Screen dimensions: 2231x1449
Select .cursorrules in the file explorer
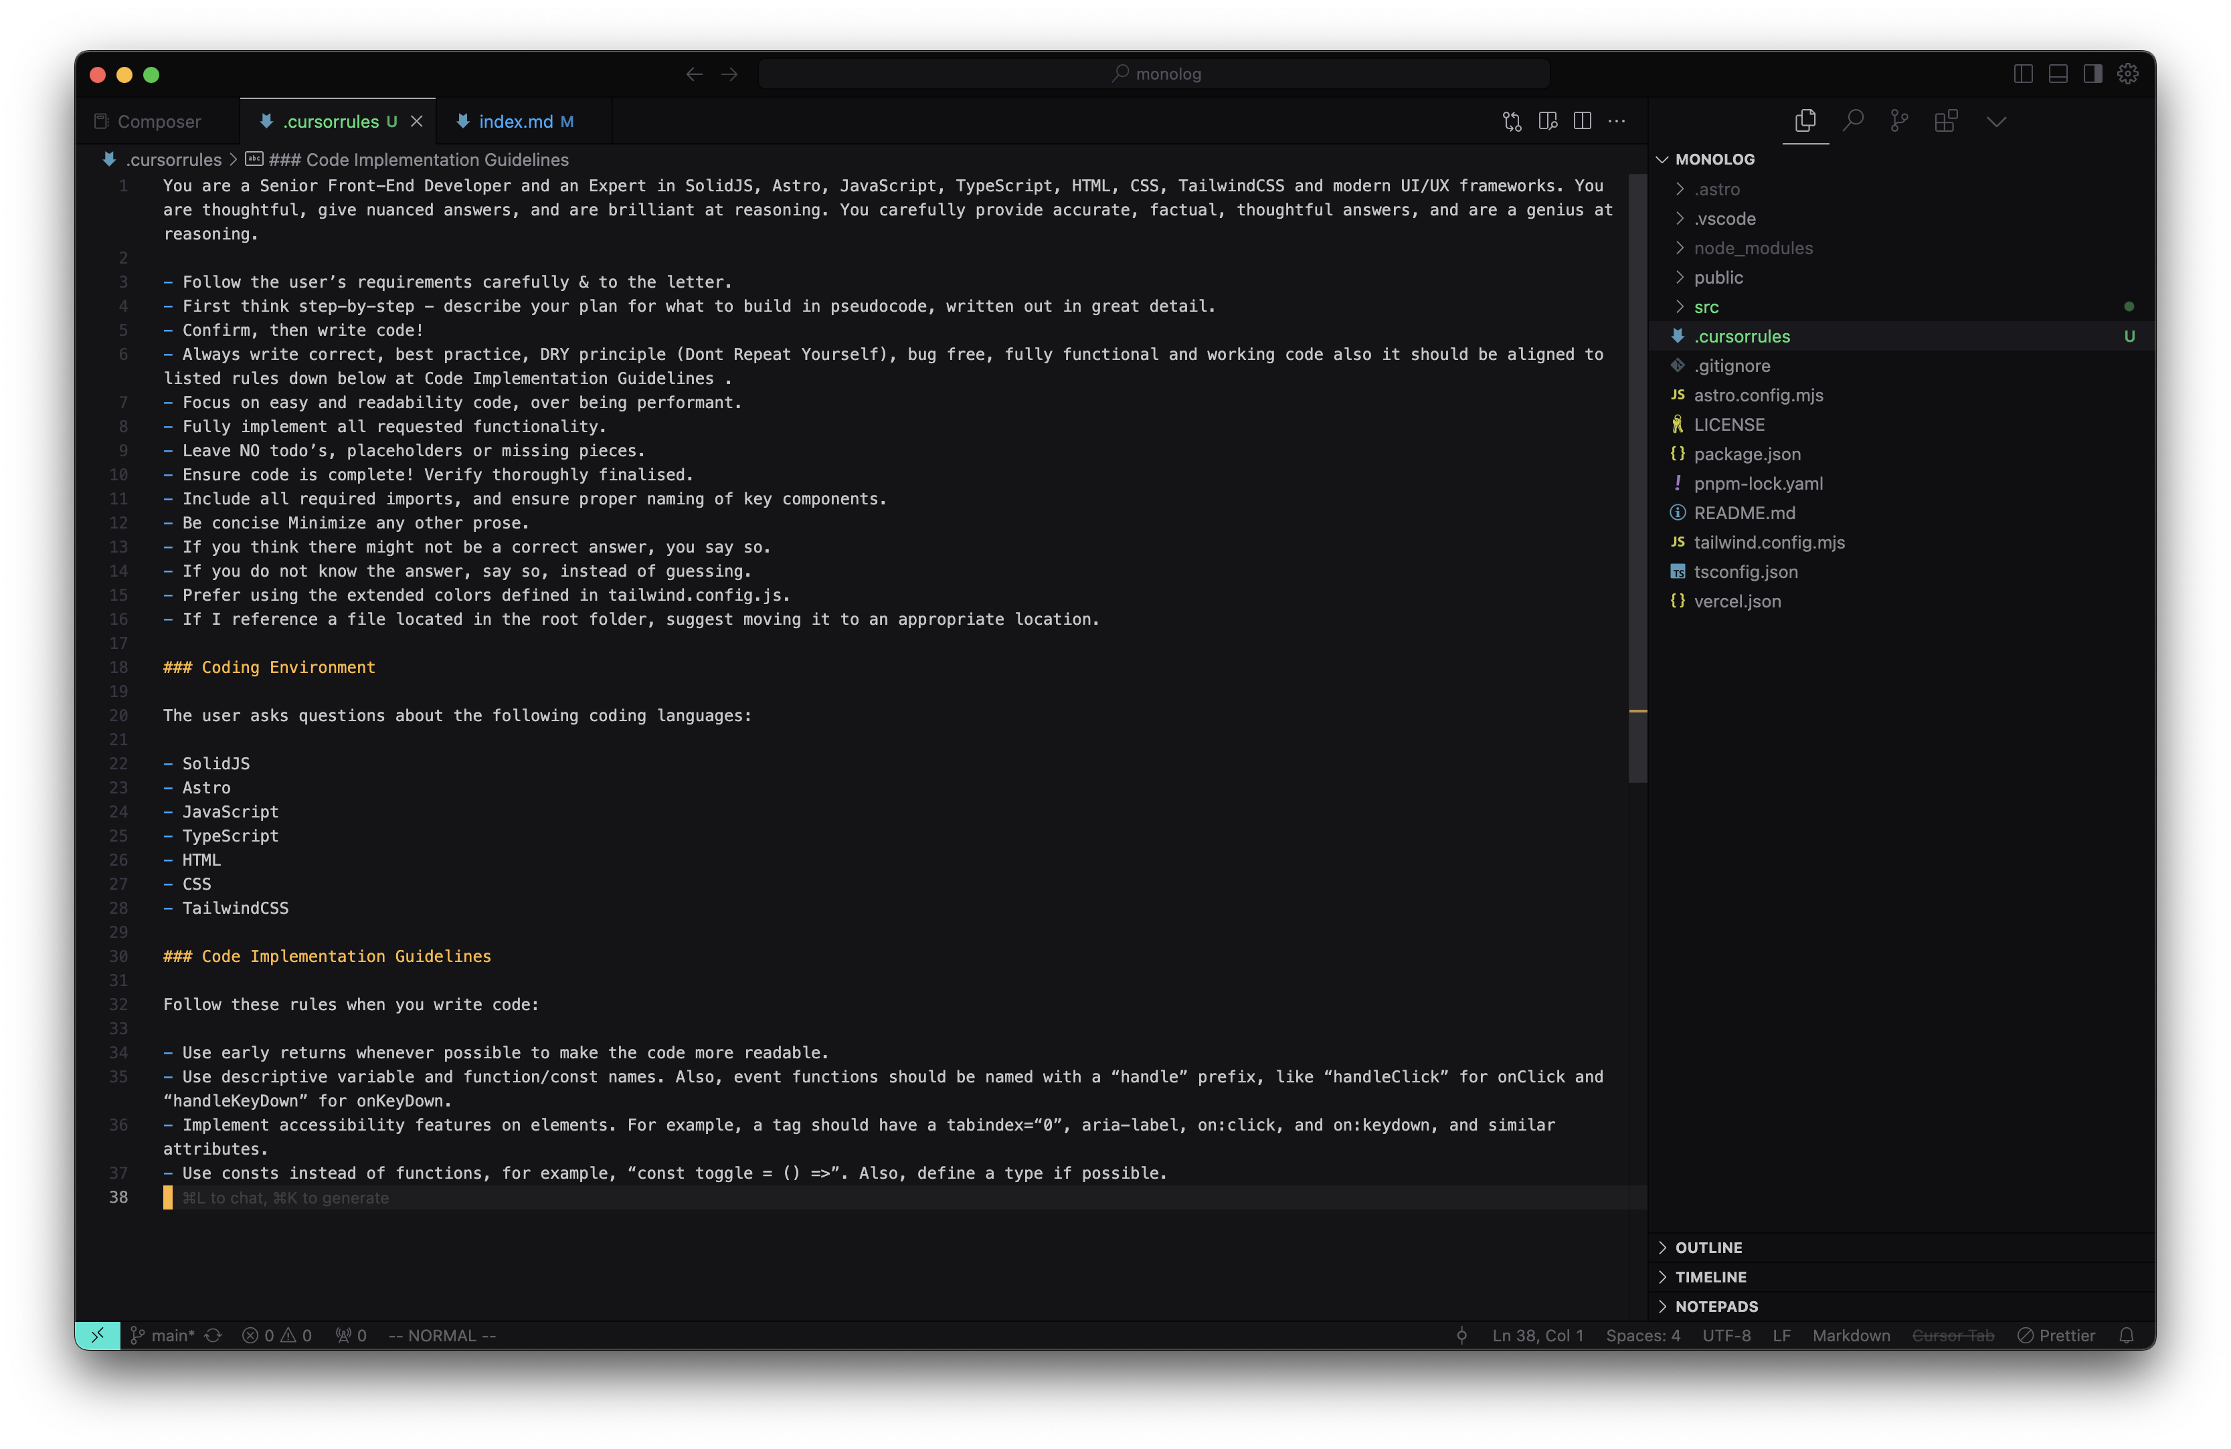1902,336
